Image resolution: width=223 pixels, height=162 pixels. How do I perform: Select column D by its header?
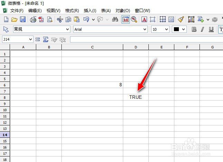pyautogui.click(x=136, y=47)
